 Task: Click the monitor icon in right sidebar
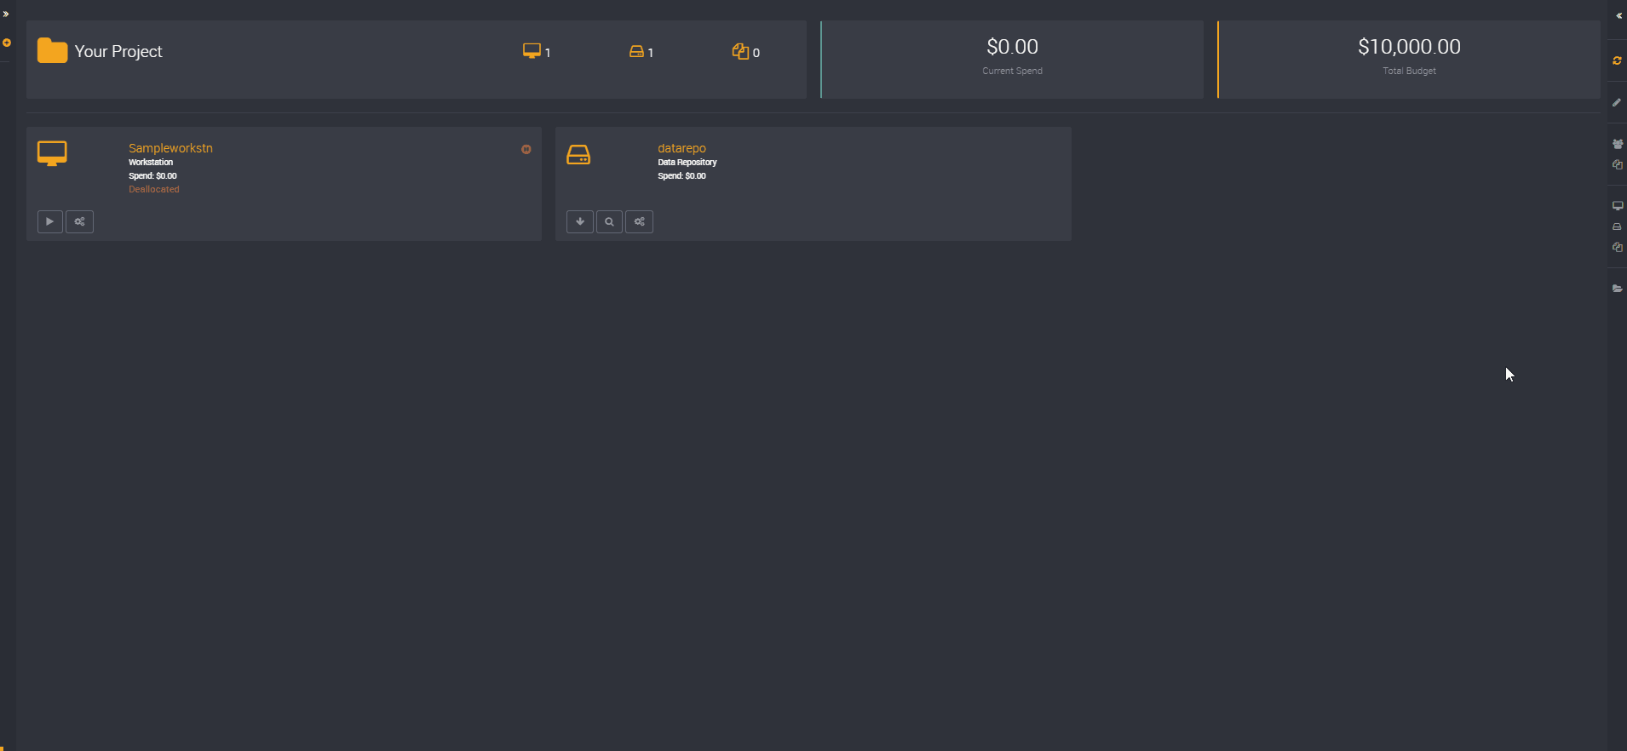click(x=1618, y=205)
